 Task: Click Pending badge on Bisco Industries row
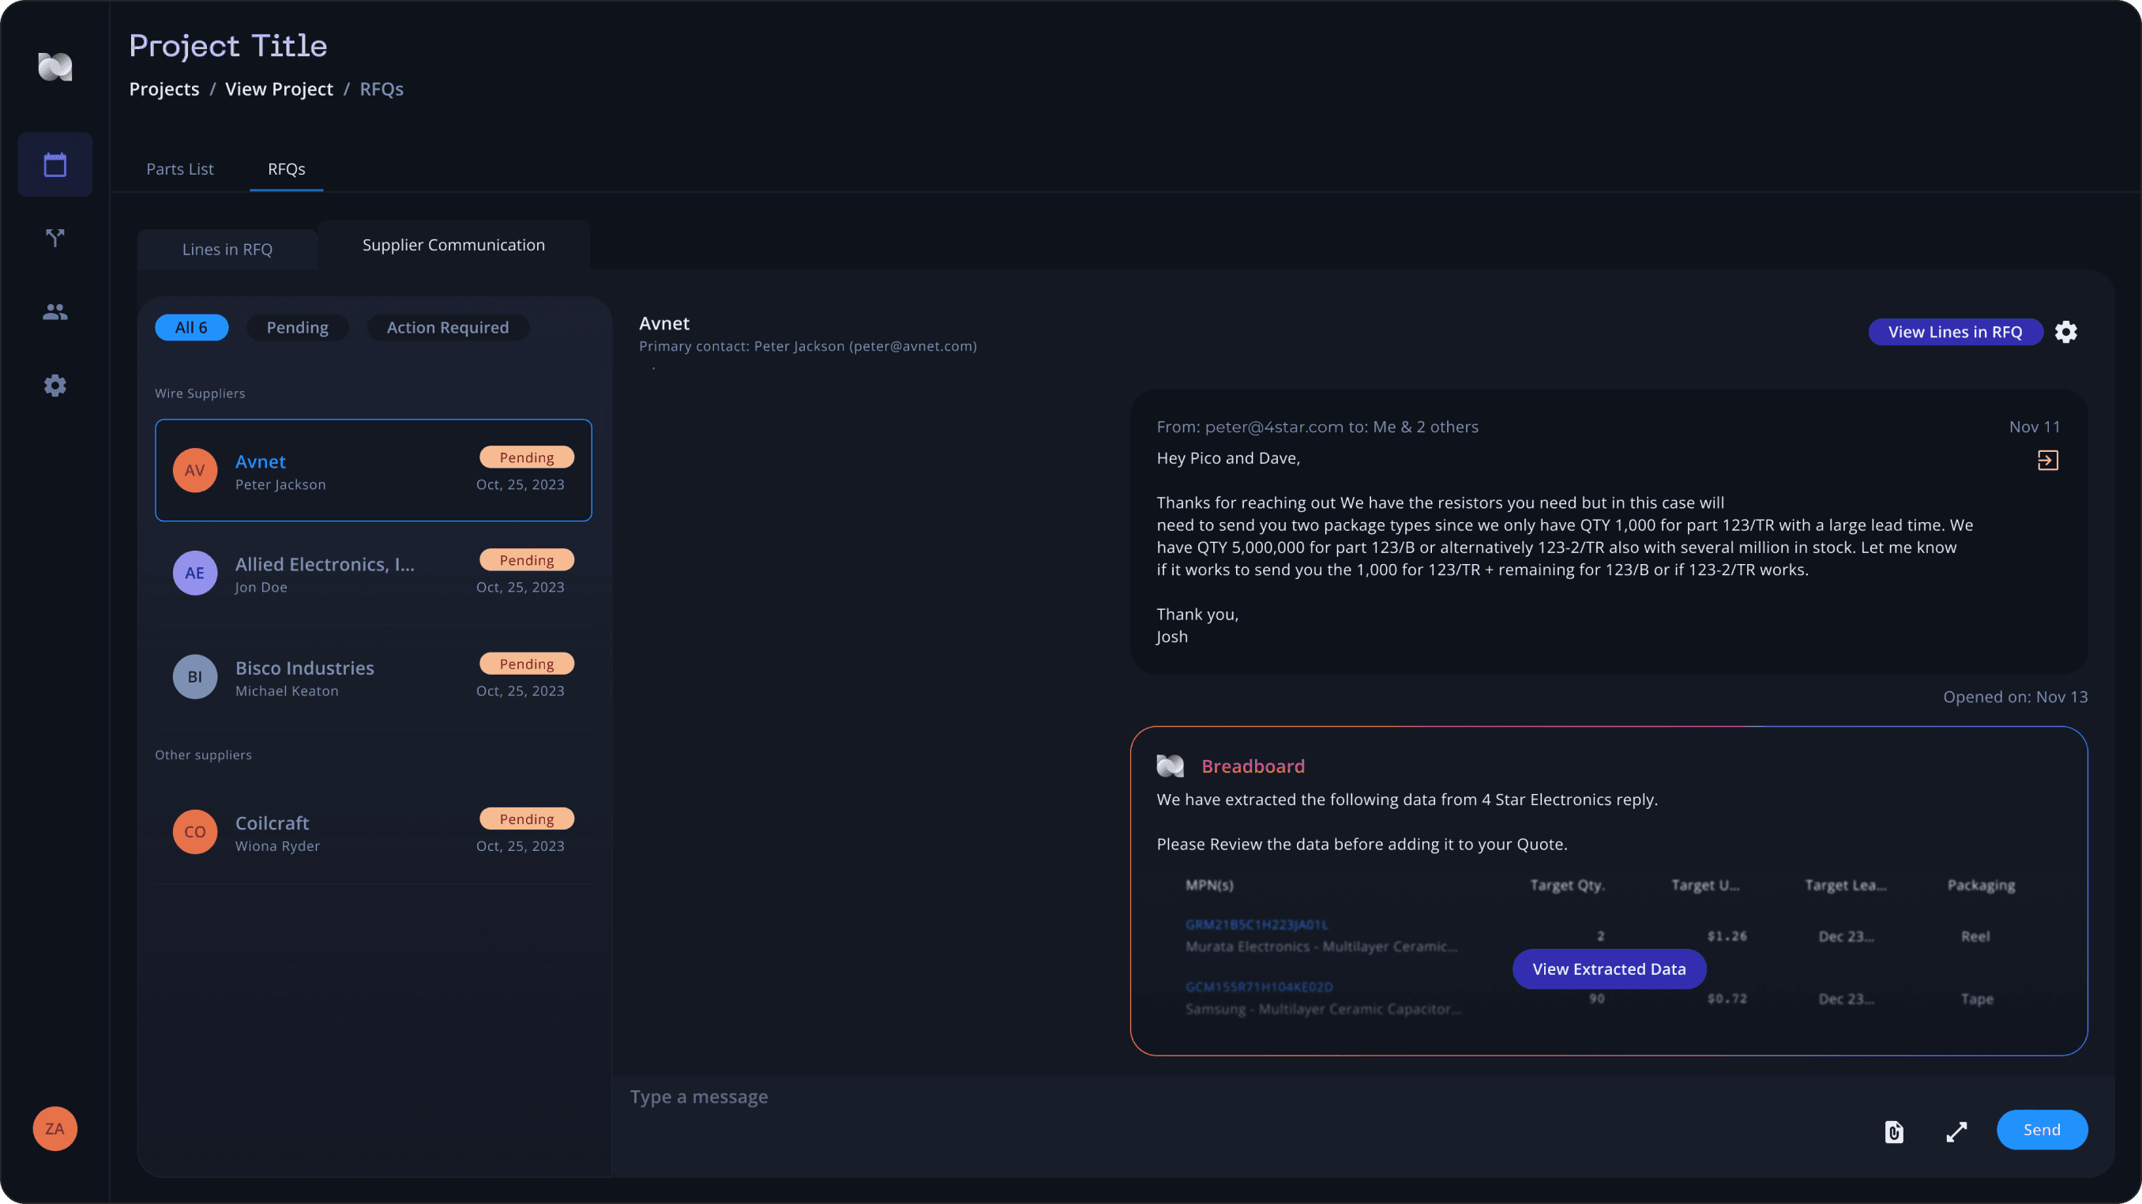pos(526,664)
